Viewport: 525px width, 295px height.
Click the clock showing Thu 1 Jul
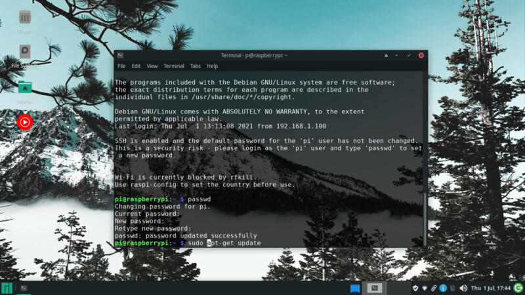(x=491, y=288)
